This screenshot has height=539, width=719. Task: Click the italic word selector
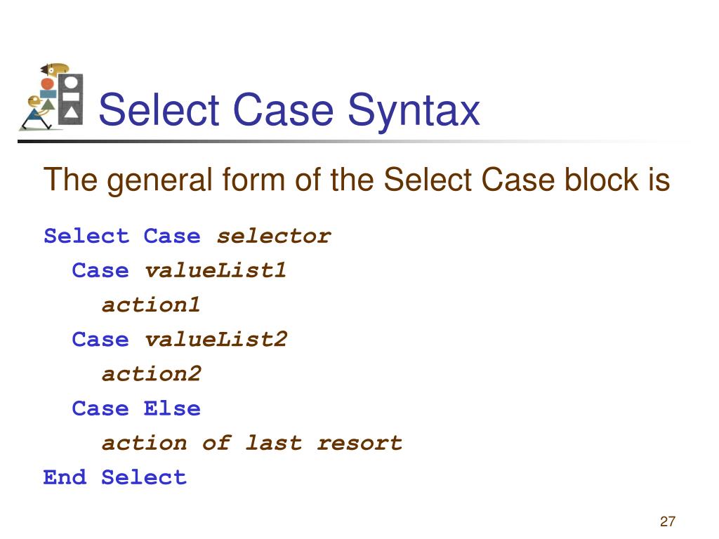[274, 237]
